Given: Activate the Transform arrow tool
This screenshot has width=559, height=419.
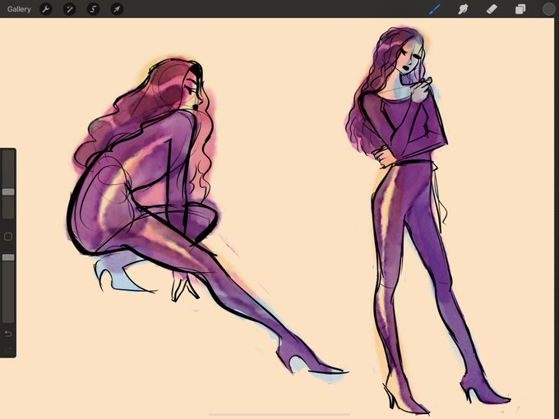Looking at the screenshot, I should (117, 9).
